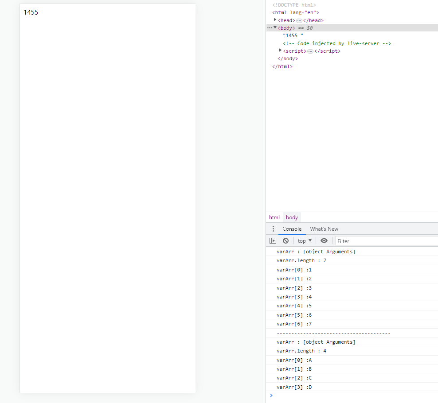Focus the console Filter field
Screen dimensions: 438x403
click(387, 241)
